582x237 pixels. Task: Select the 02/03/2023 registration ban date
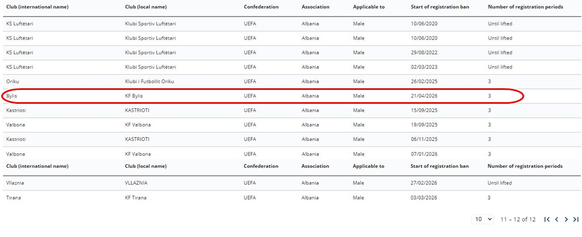click(x=424, y=67)
